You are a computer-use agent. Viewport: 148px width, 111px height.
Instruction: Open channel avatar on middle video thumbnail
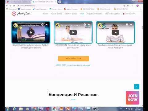point(58,25)
